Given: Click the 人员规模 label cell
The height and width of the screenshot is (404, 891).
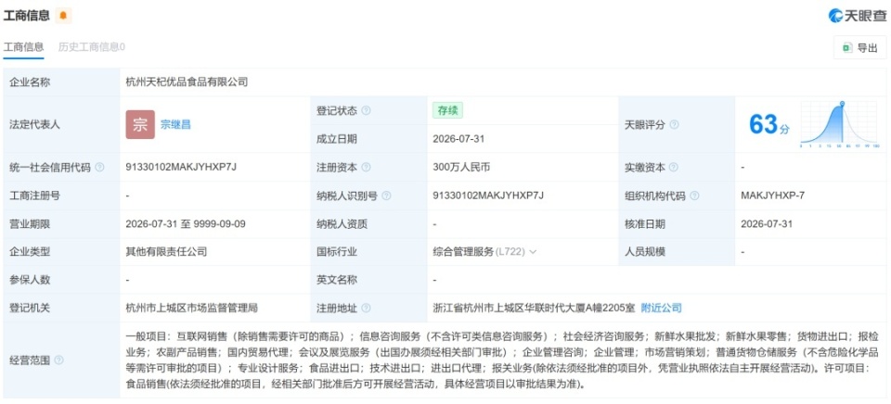Looking at the screenshot, I should tap(677, 252).
